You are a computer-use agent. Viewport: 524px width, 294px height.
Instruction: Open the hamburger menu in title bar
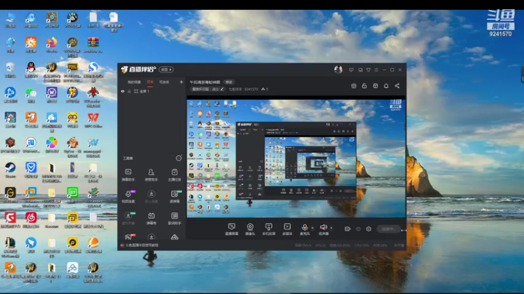(376, 70)
